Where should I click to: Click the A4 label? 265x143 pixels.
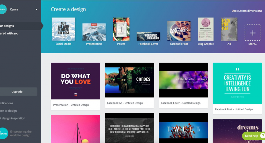[x=229, y=44]
